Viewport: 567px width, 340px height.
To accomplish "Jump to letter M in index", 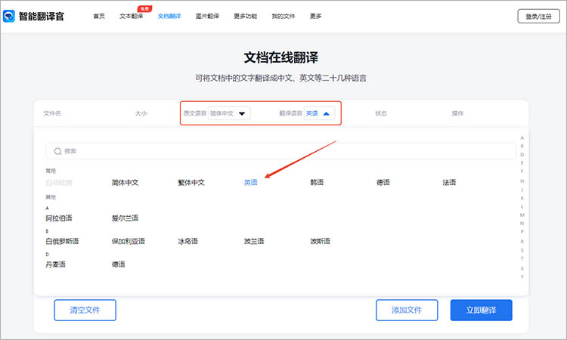I will click(x=522, y=215).
